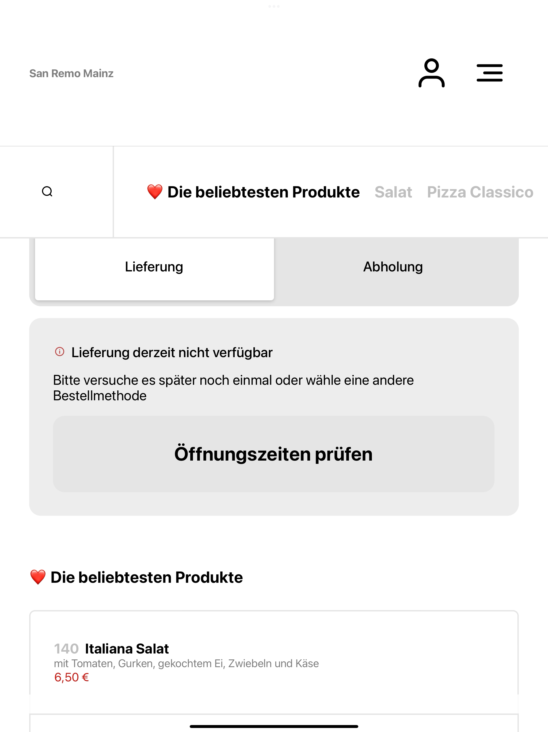Open the Italiana Salat product card

tap(274, 663)
